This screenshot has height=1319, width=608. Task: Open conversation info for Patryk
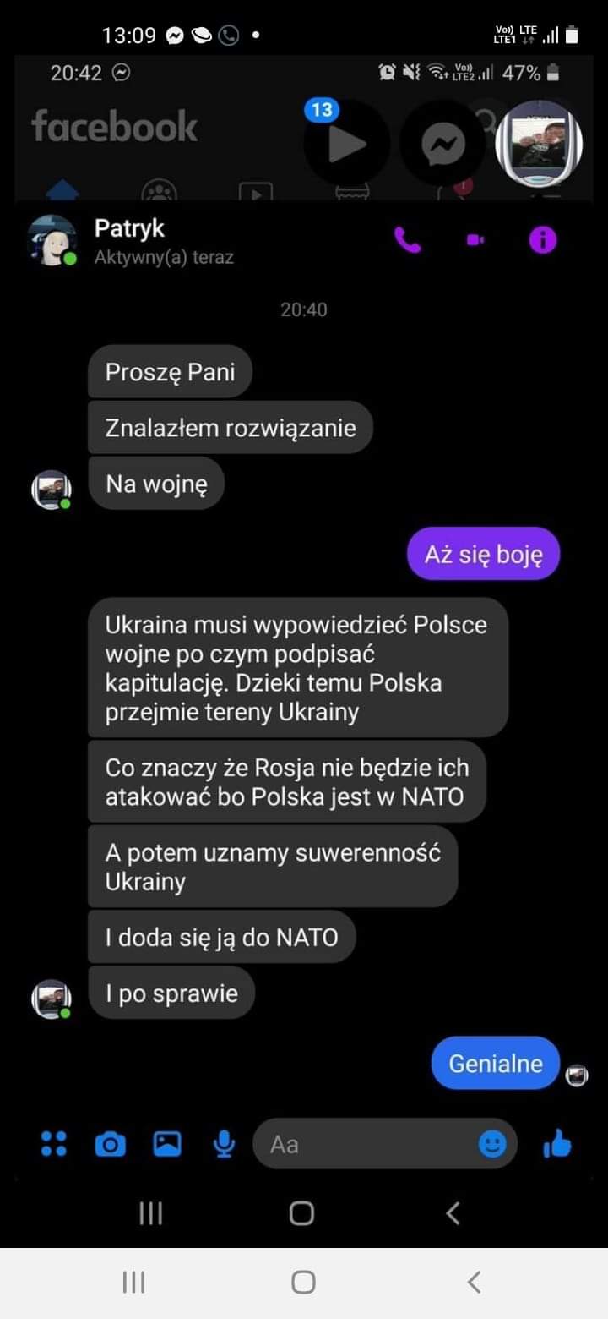pos(543,241)
